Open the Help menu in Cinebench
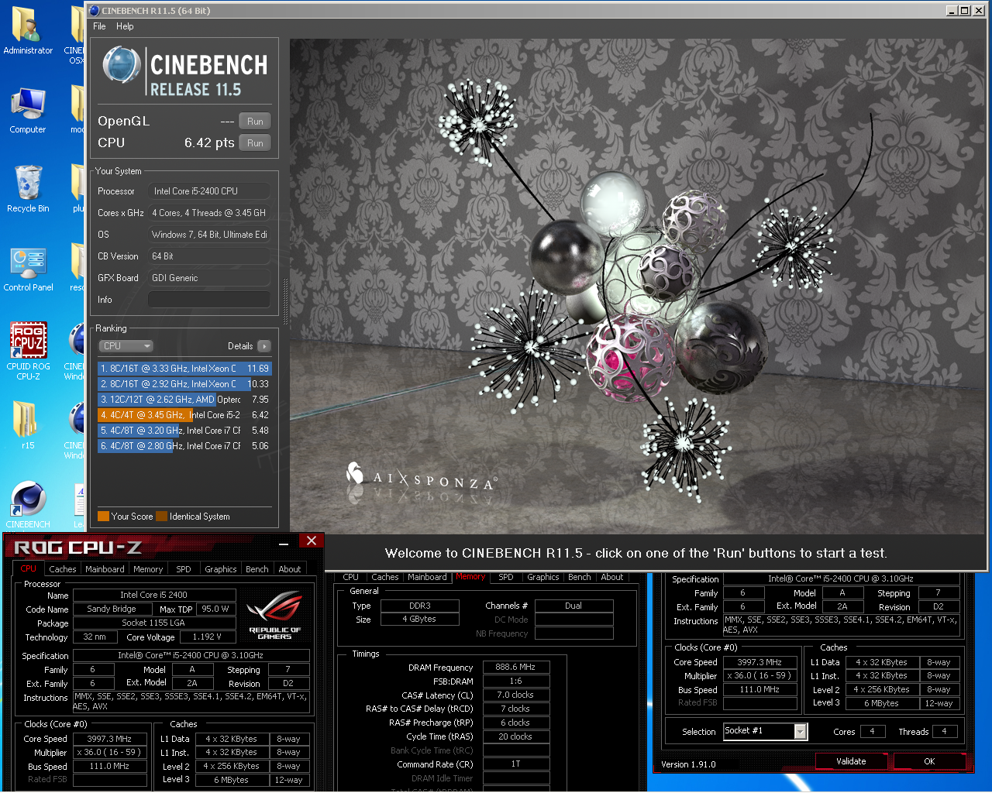The width and height of the screenshot is (992, 793). [125, 26]
